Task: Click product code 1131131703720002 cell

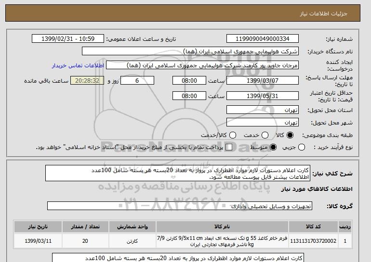Action: pyautogui.click(x=313, y=241)
